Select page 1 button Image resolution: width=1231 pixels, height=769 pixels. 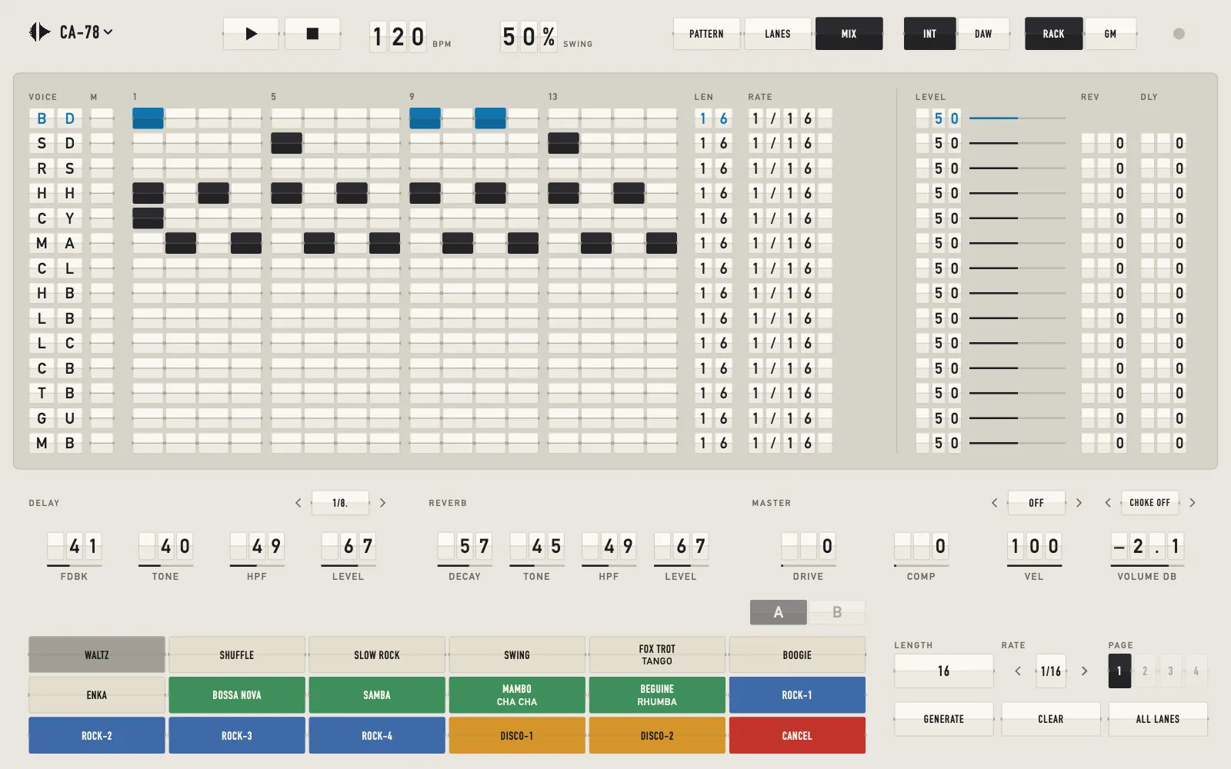coord(1119,671)
